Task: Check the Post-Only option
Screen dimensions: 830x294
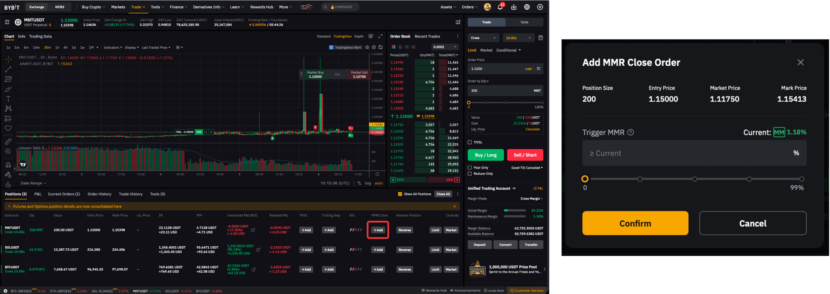Action: (469, 168)
